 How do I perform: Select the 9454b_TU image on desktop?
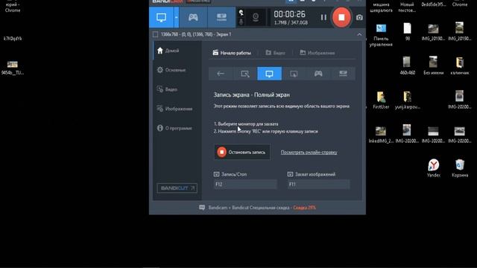point(13,68)
